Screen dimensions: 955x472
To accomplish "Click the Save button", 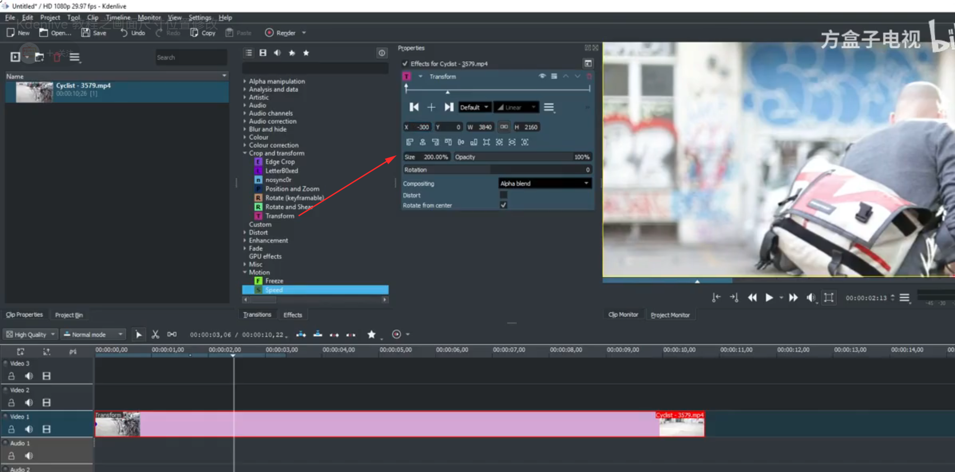I will point(94,32).
